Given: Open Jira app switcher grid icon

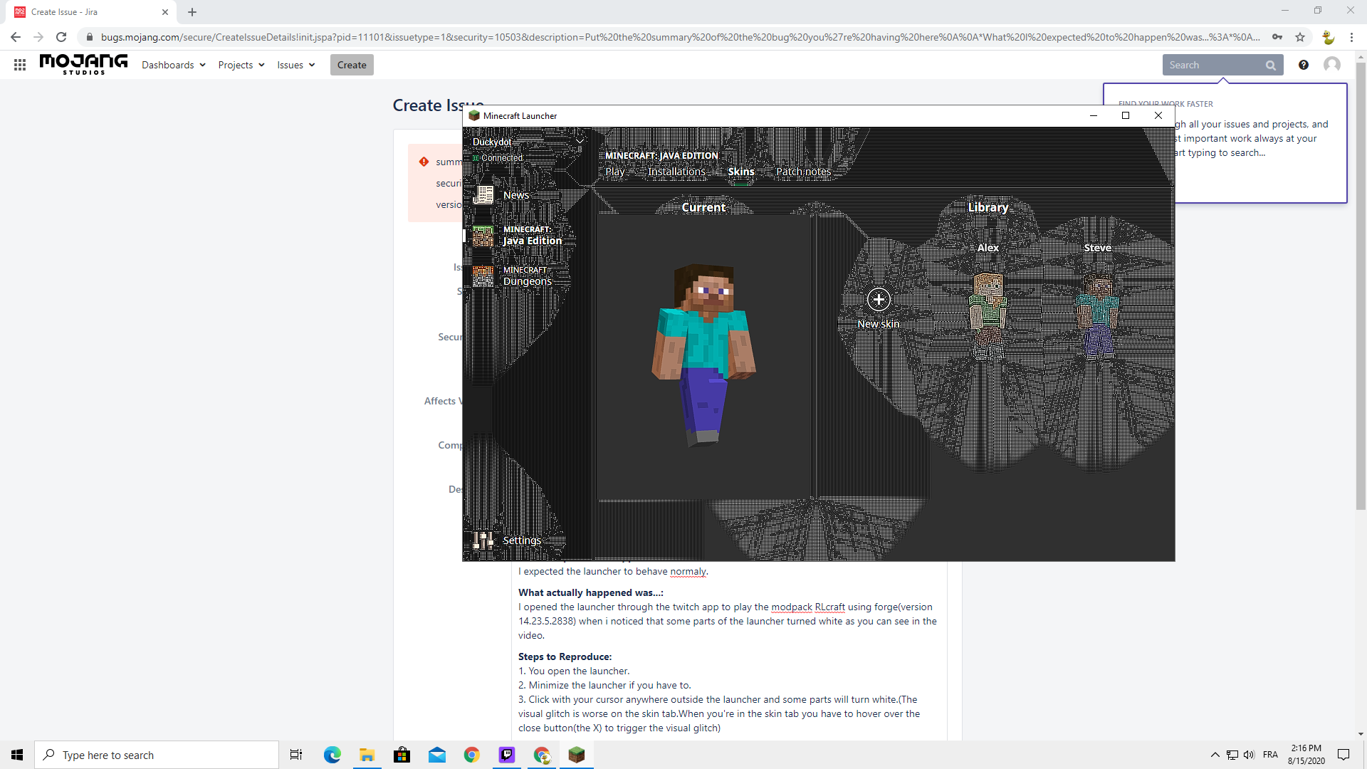Looking at the screenshot, I should point(20,65).
